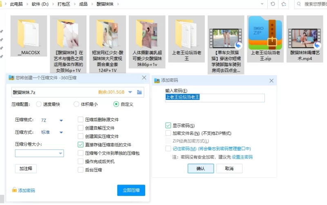
Task: Expand the save path dropdown arrow beside 剩余
Action: [x=130, y=92]
